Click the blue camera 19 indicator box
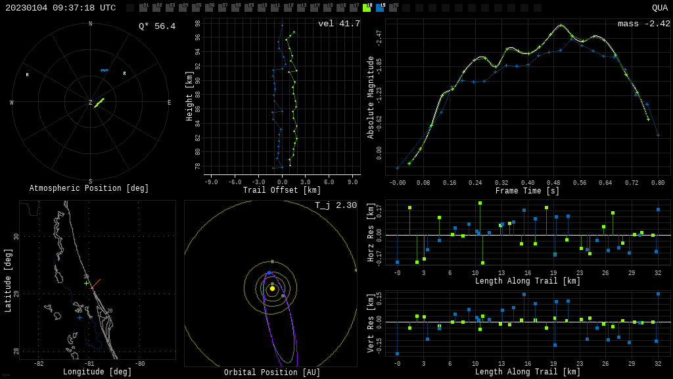 pyautogui.click(x=380, y=8)
